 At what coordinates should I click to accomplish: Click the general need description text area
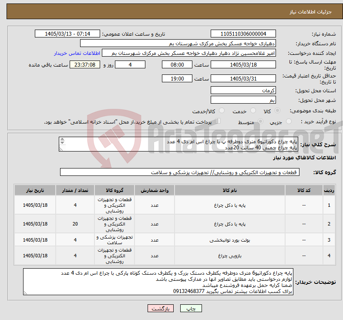pos(178,145)
